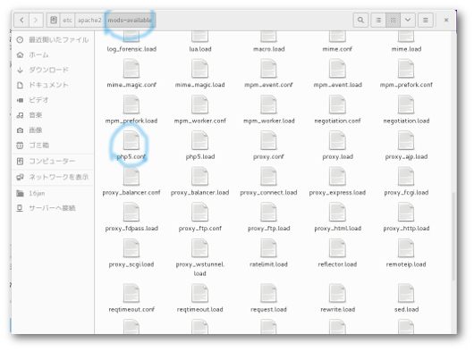Open ドキュメント folder in sidebar
The width and height of the screenshot is (474, 351).
point(53,85)
